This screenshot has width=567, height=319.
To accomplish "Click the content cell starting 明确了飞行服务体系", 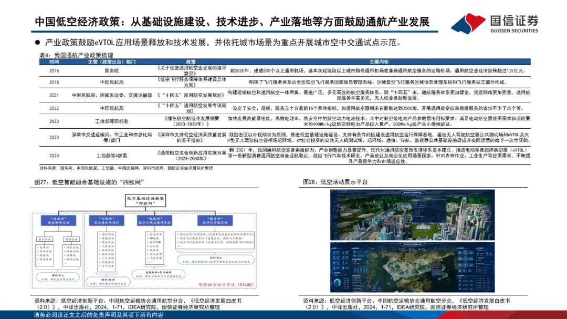I will (x=379, y=82).
